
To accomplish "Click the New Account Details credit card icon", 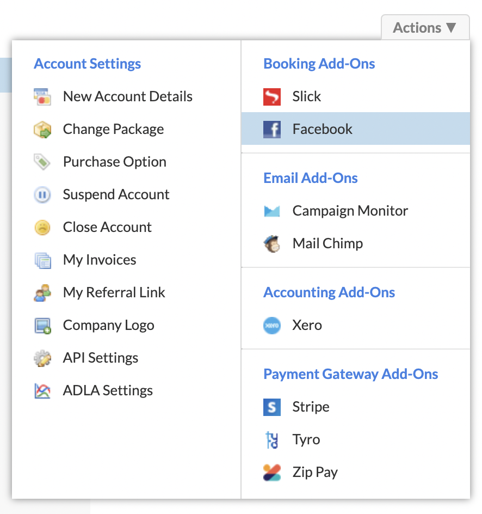I will coord(42,97).
